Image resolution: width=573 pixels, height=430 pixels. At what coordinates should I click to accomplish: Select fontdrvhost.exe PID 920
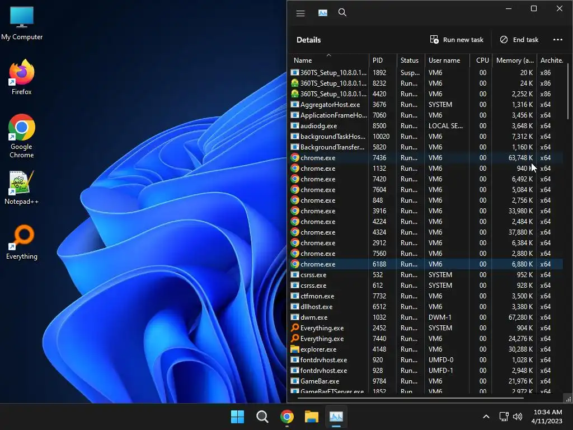[426, 359]
